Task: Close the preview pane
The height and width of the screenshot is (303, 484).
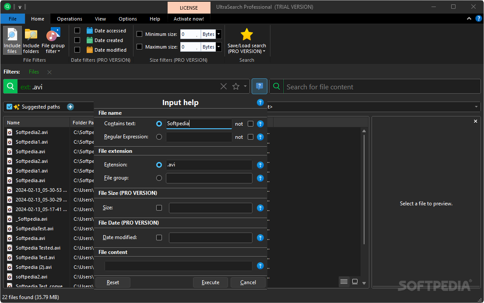Action: (475, 121)
